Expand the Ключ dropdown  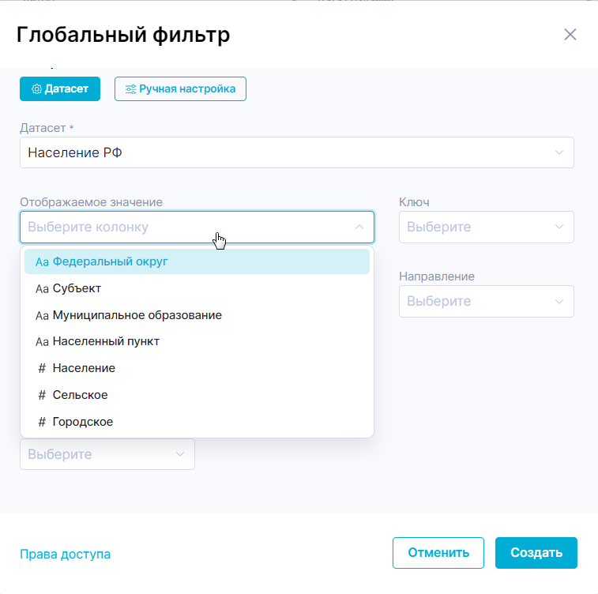coord(486,227)
